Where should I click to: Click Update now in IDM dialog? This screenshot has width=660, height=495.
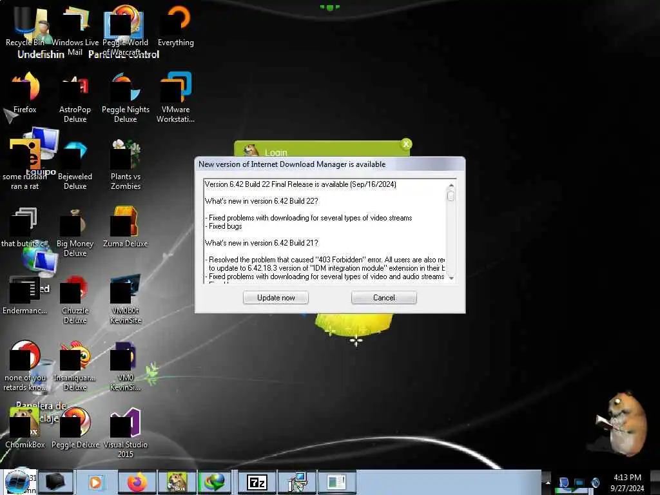click(x=276, y=298)
